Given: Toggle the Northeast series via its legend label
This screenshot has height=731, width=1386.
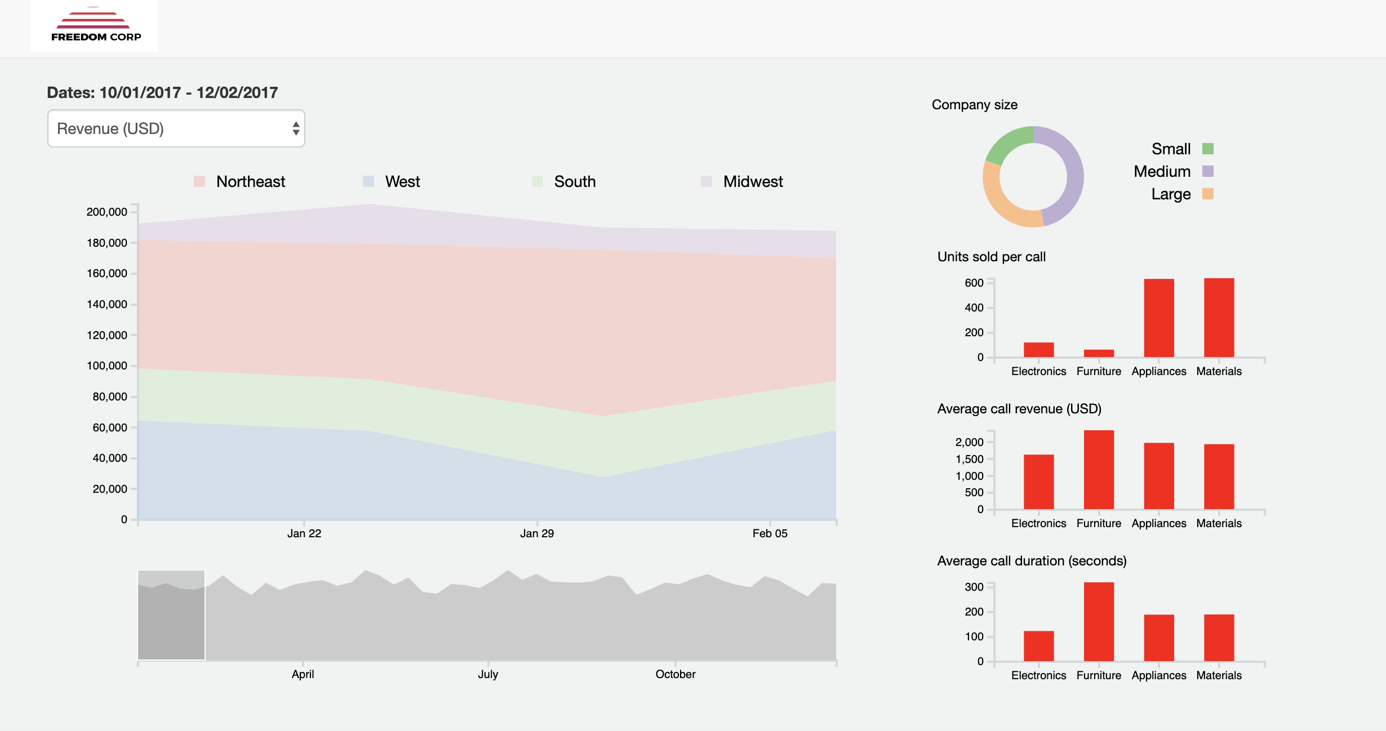Looking at the screenshot, I should click(x=251, y=181).
